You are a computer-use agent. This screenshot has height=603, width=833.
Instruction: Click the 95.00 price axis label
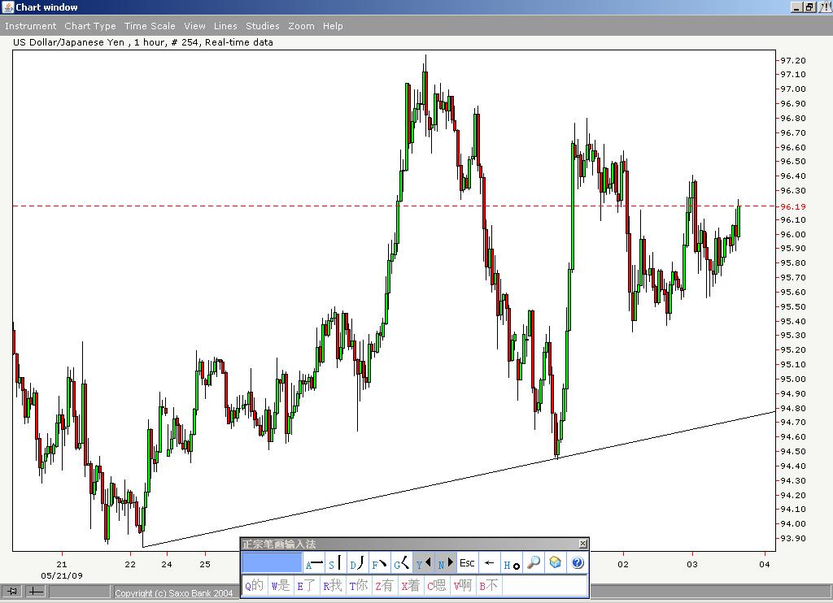pyautogui.click(x=793, y=379)
